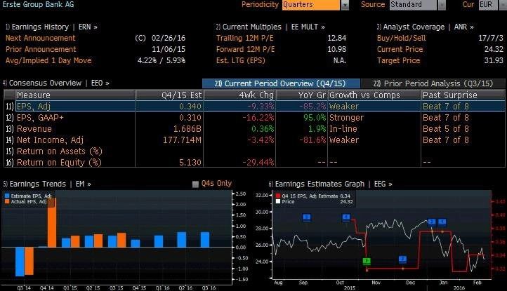Click the Forward 12M P/E label

tap(245, 49)
